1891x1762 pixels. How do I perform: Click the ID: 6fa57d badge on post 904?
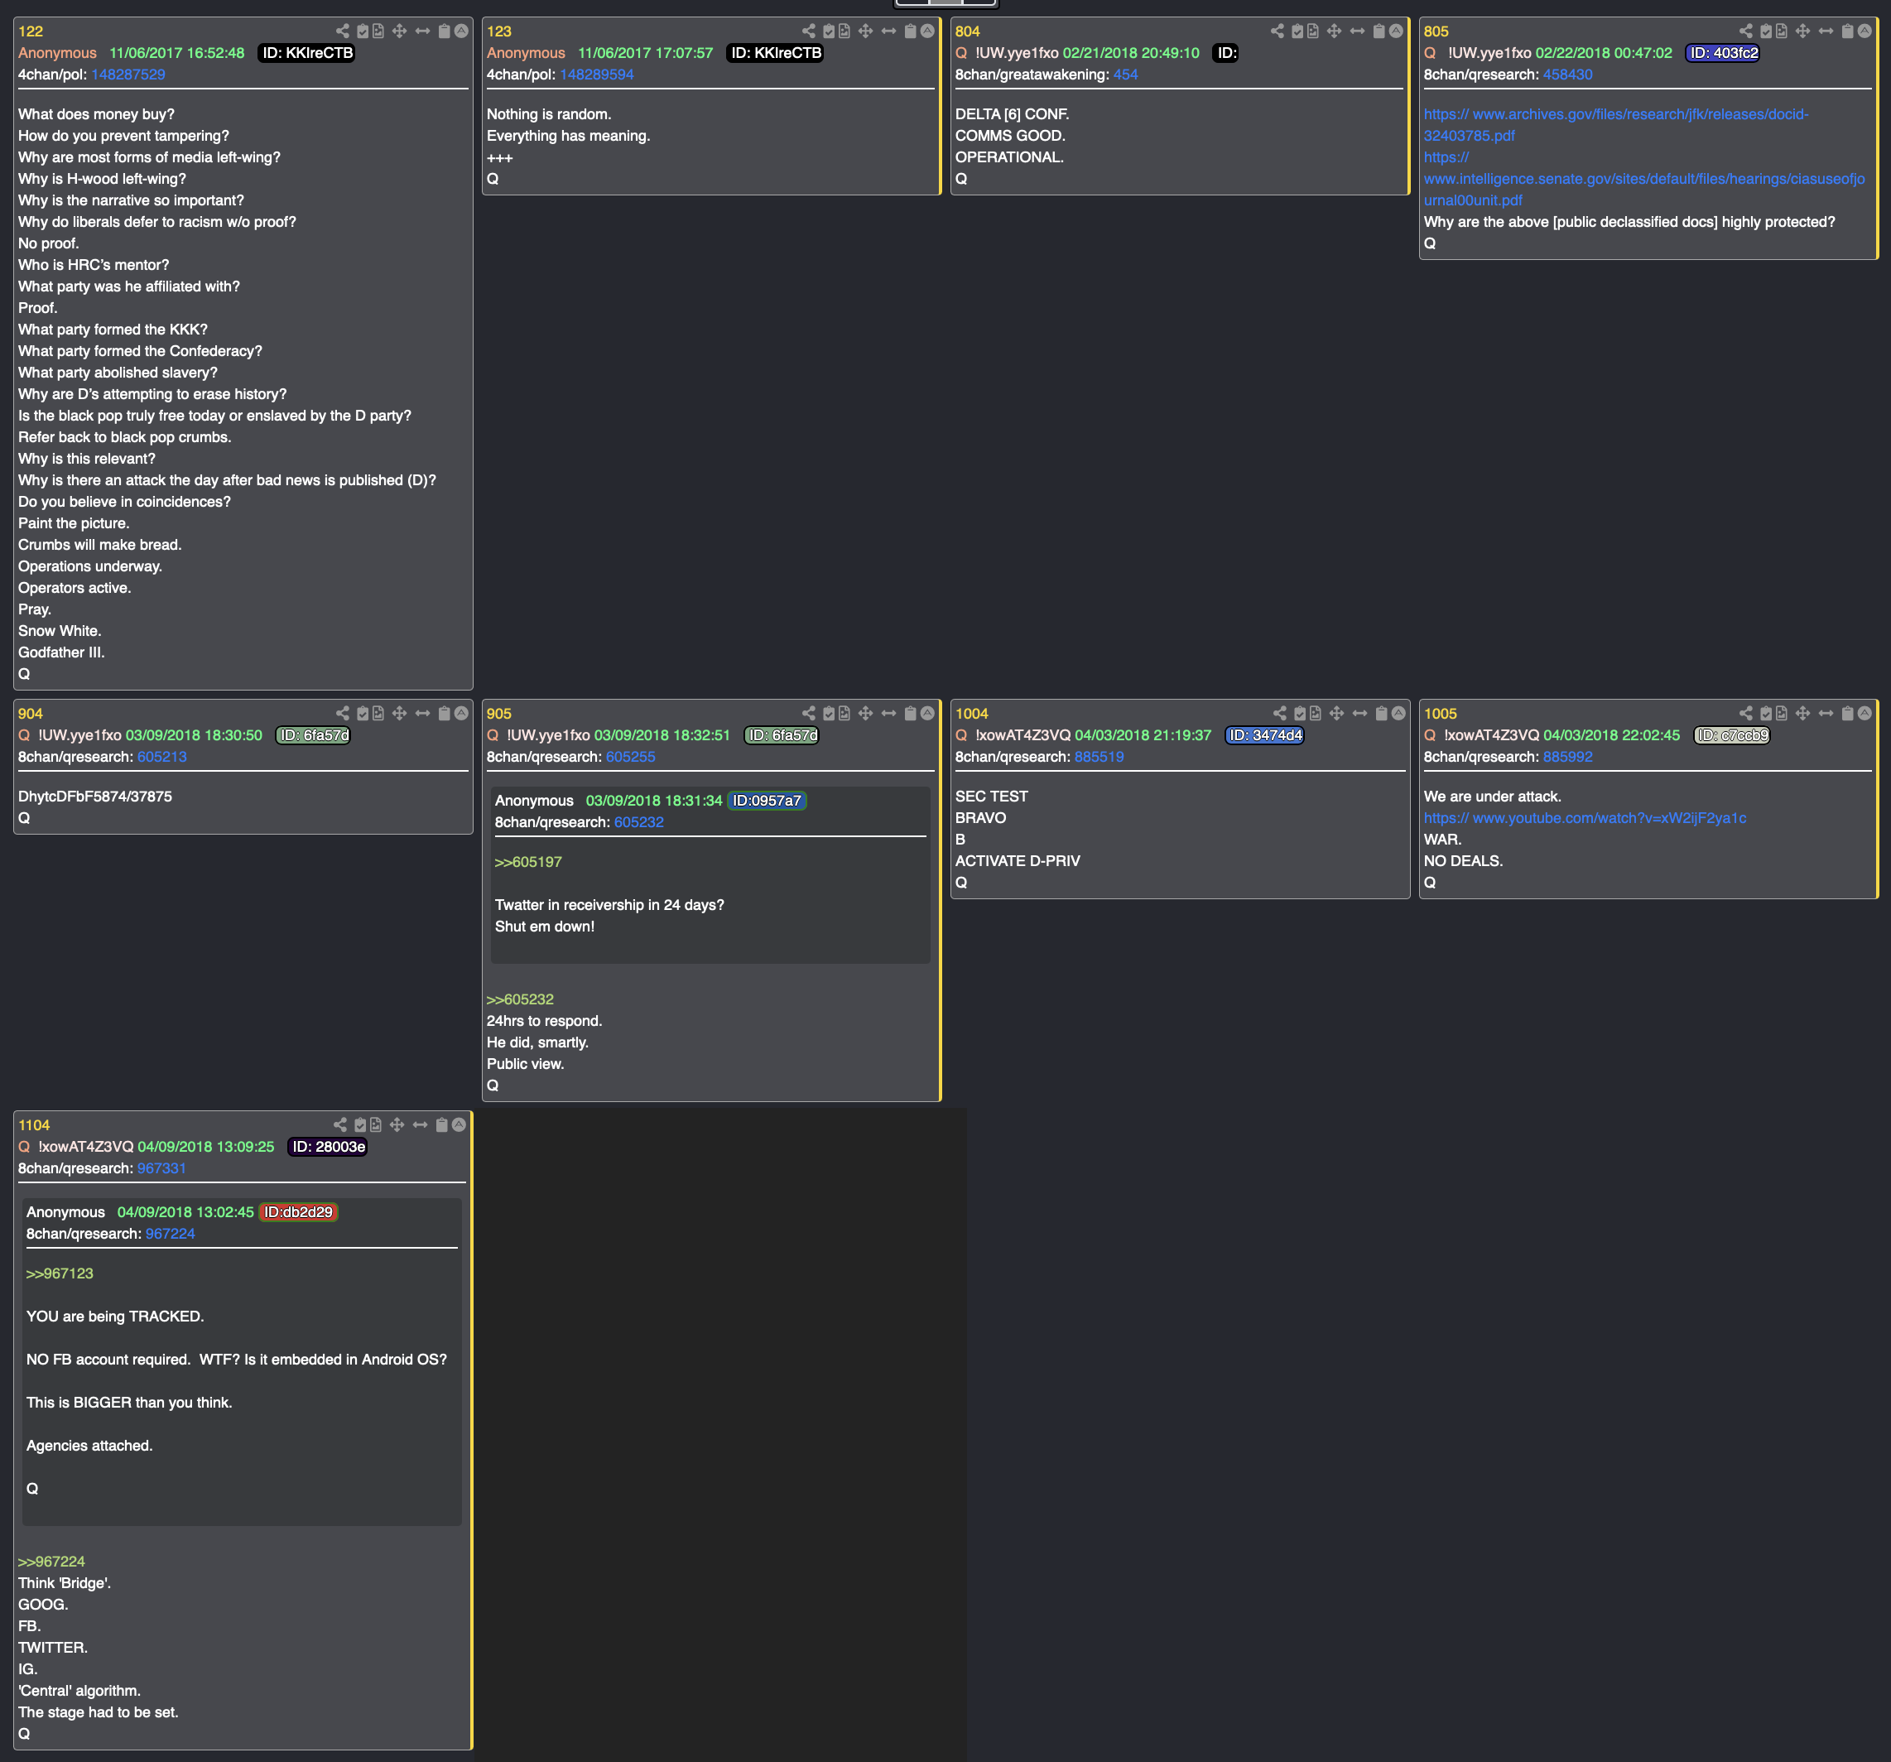pos(314,735)
